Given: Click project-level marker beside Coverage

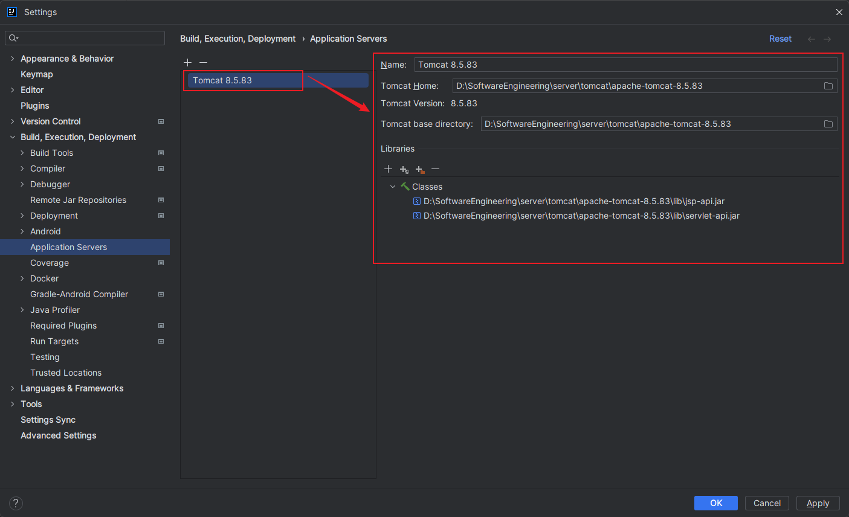Looking at the screenshot, I should [x=161, y=263].
